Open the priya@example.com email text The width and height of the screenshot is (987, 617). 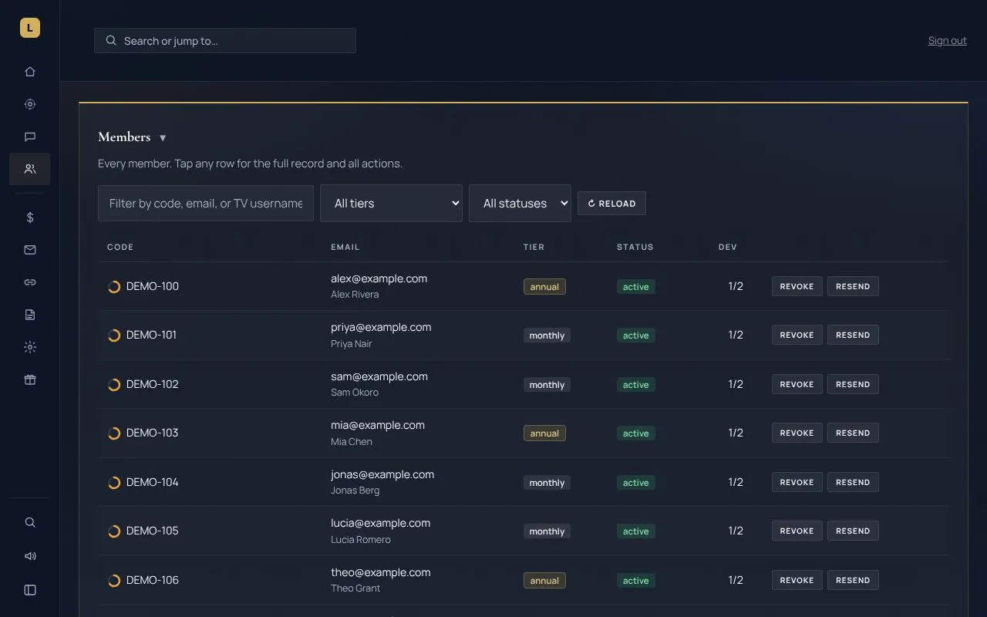(381, 327)
